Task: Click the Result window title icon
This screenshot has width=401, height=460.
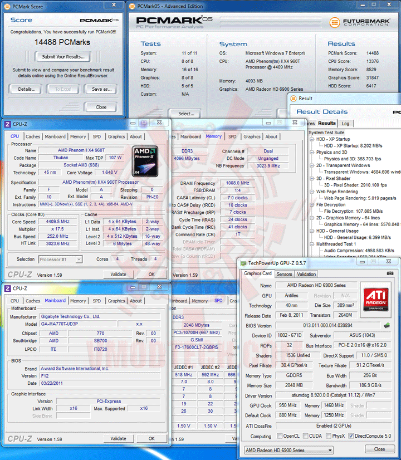Action: pyautogui.click(x=293, y=99)
